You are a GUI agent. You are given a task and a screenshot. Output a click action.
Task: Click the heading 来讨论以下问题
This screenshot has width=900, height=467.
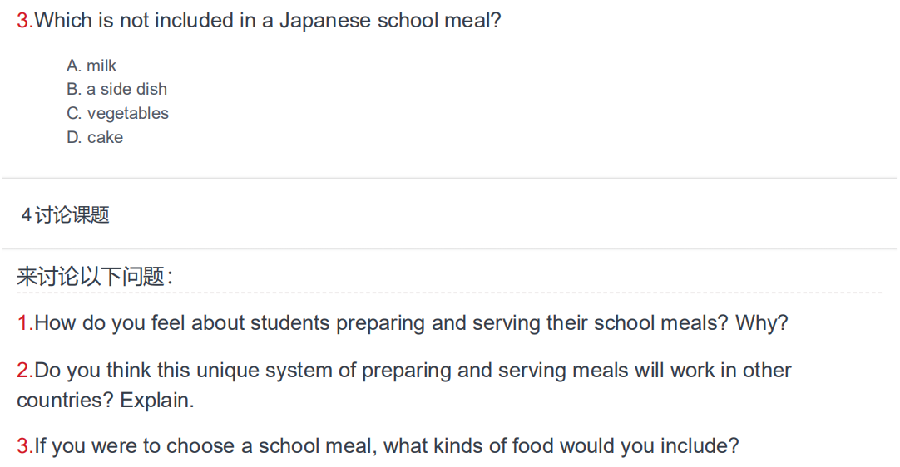(x=95, y=277)
